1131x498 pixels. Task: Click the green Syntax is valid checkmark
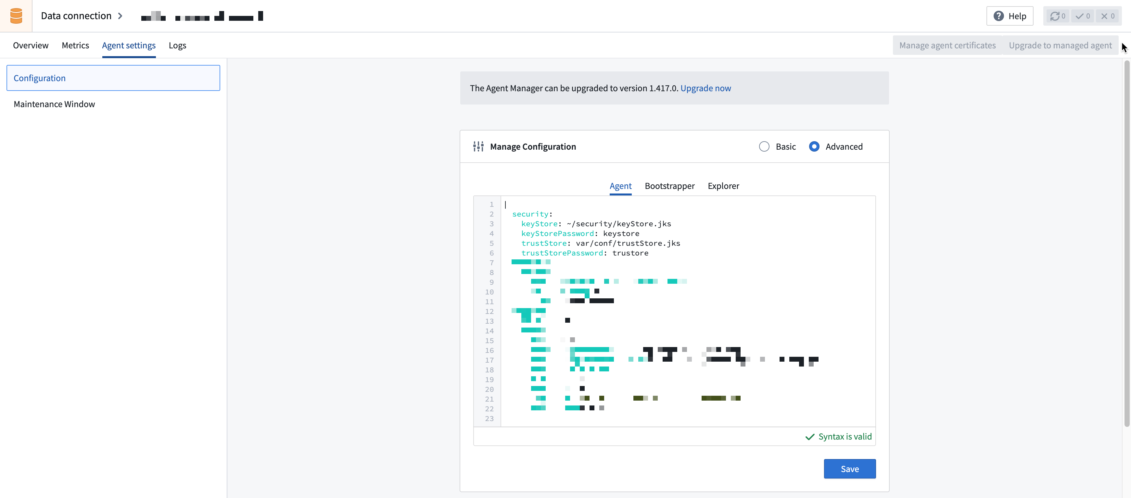coord(810,437)
